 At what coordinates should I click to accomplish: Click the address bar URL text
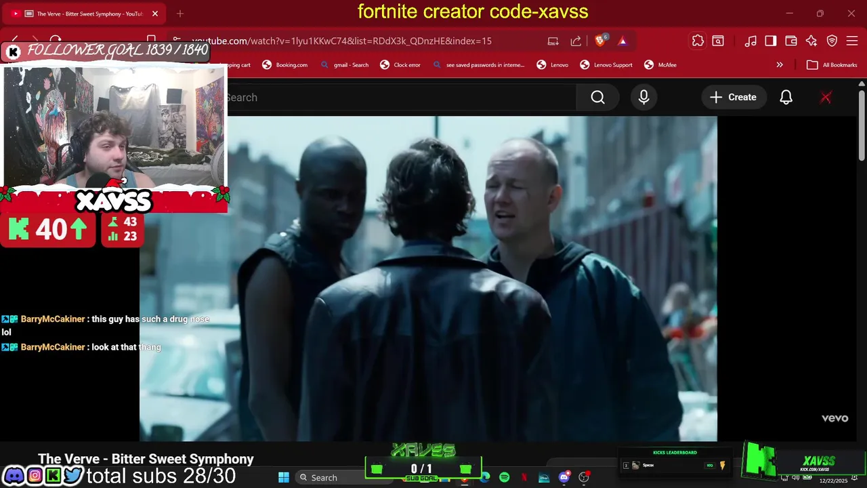click(x=341, y=41)
